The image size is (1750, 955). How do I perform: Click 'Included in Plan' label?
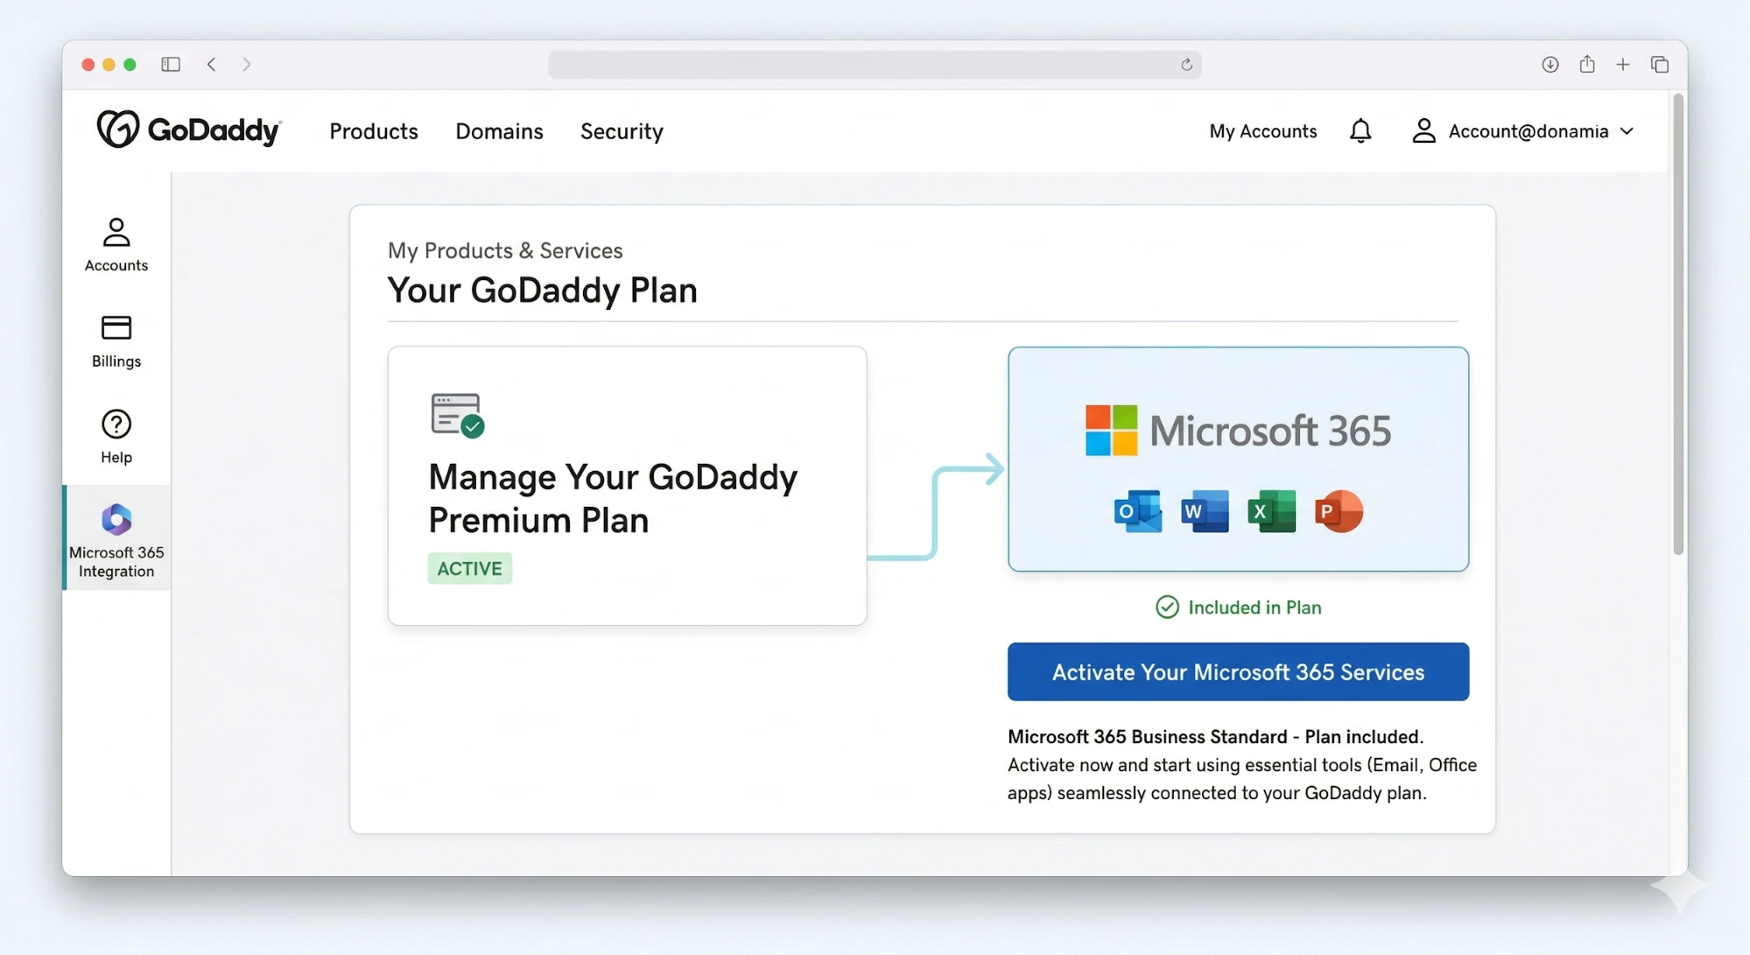tap(1255, 607)
